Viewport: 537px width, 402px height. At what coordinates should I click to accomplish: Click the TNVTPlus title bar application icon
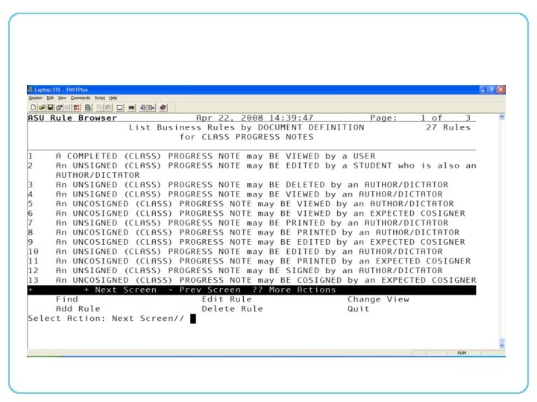30,89
